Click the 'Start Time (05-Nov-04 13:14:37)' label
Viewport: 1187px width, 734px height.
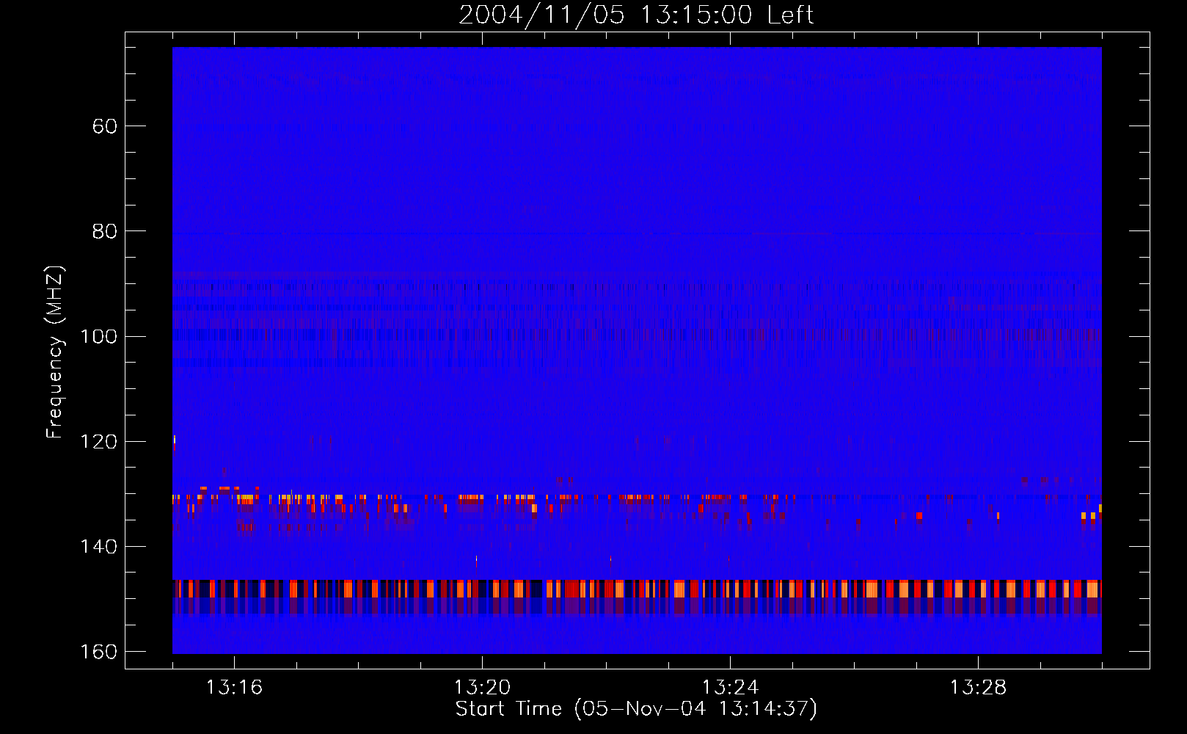(x=636, y=709)
